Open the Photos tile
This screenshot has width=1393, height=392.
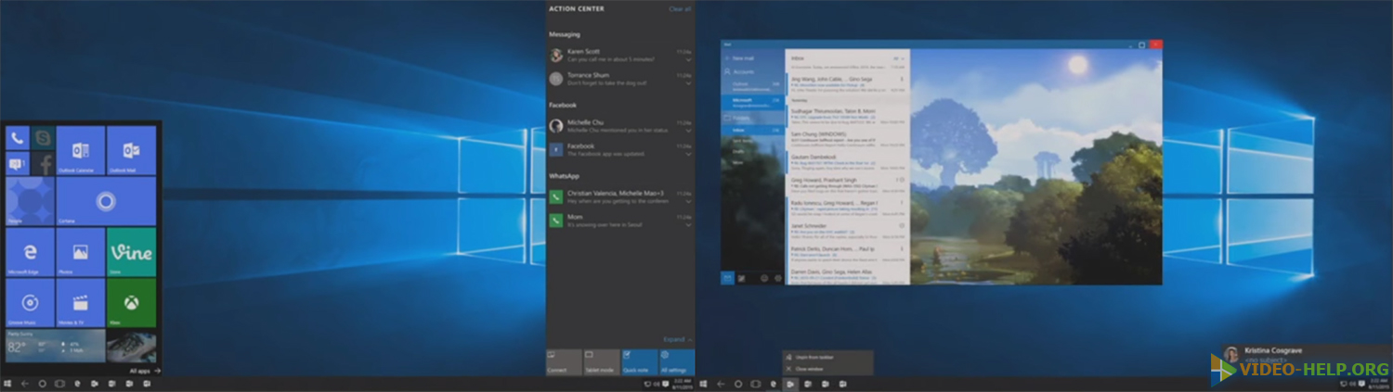click(80, 252)
